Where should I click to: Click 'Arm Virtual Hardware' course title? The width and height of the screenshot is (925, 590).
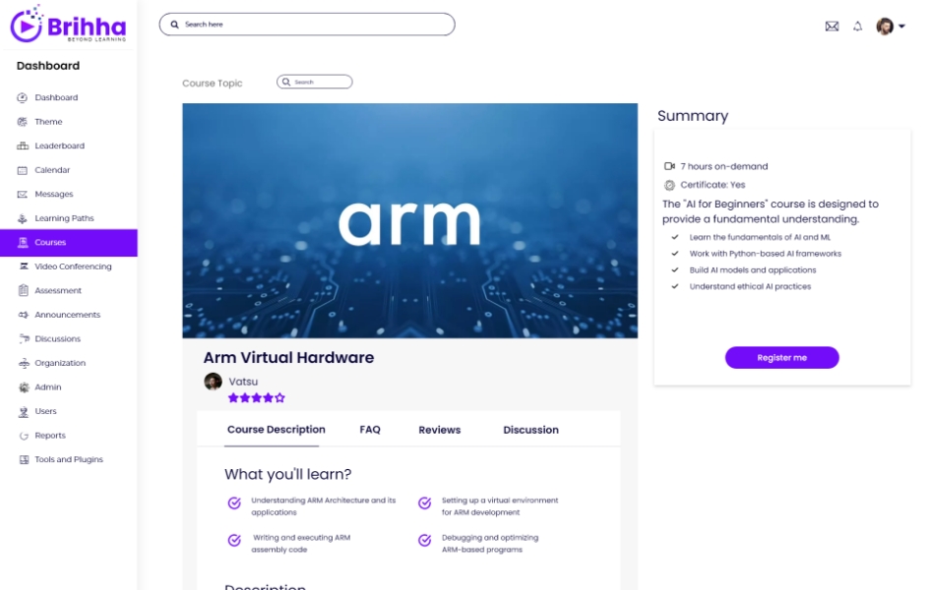click(288, 358)
